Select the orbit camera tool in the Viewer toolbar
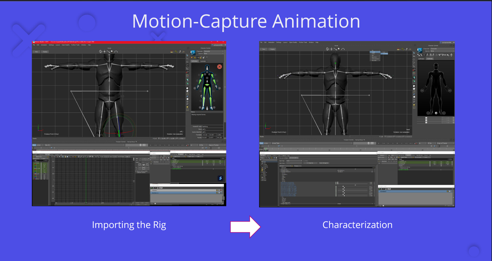The image size is (492, 261). (x=100, y=52)
